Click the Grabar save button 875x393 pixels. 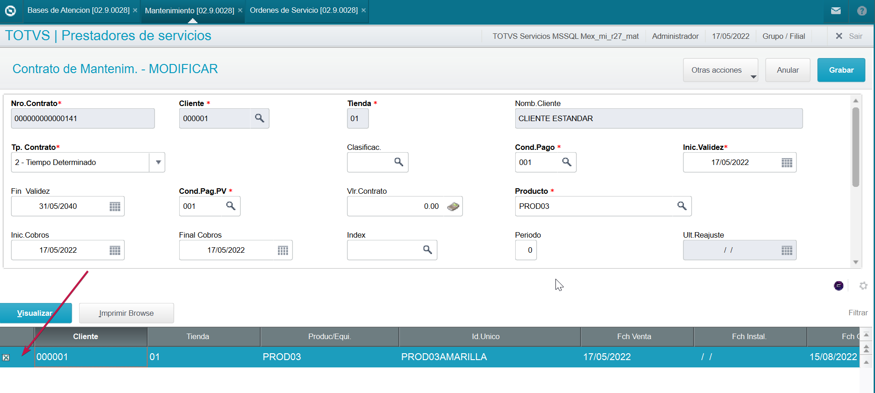click(x=841, y=70)
